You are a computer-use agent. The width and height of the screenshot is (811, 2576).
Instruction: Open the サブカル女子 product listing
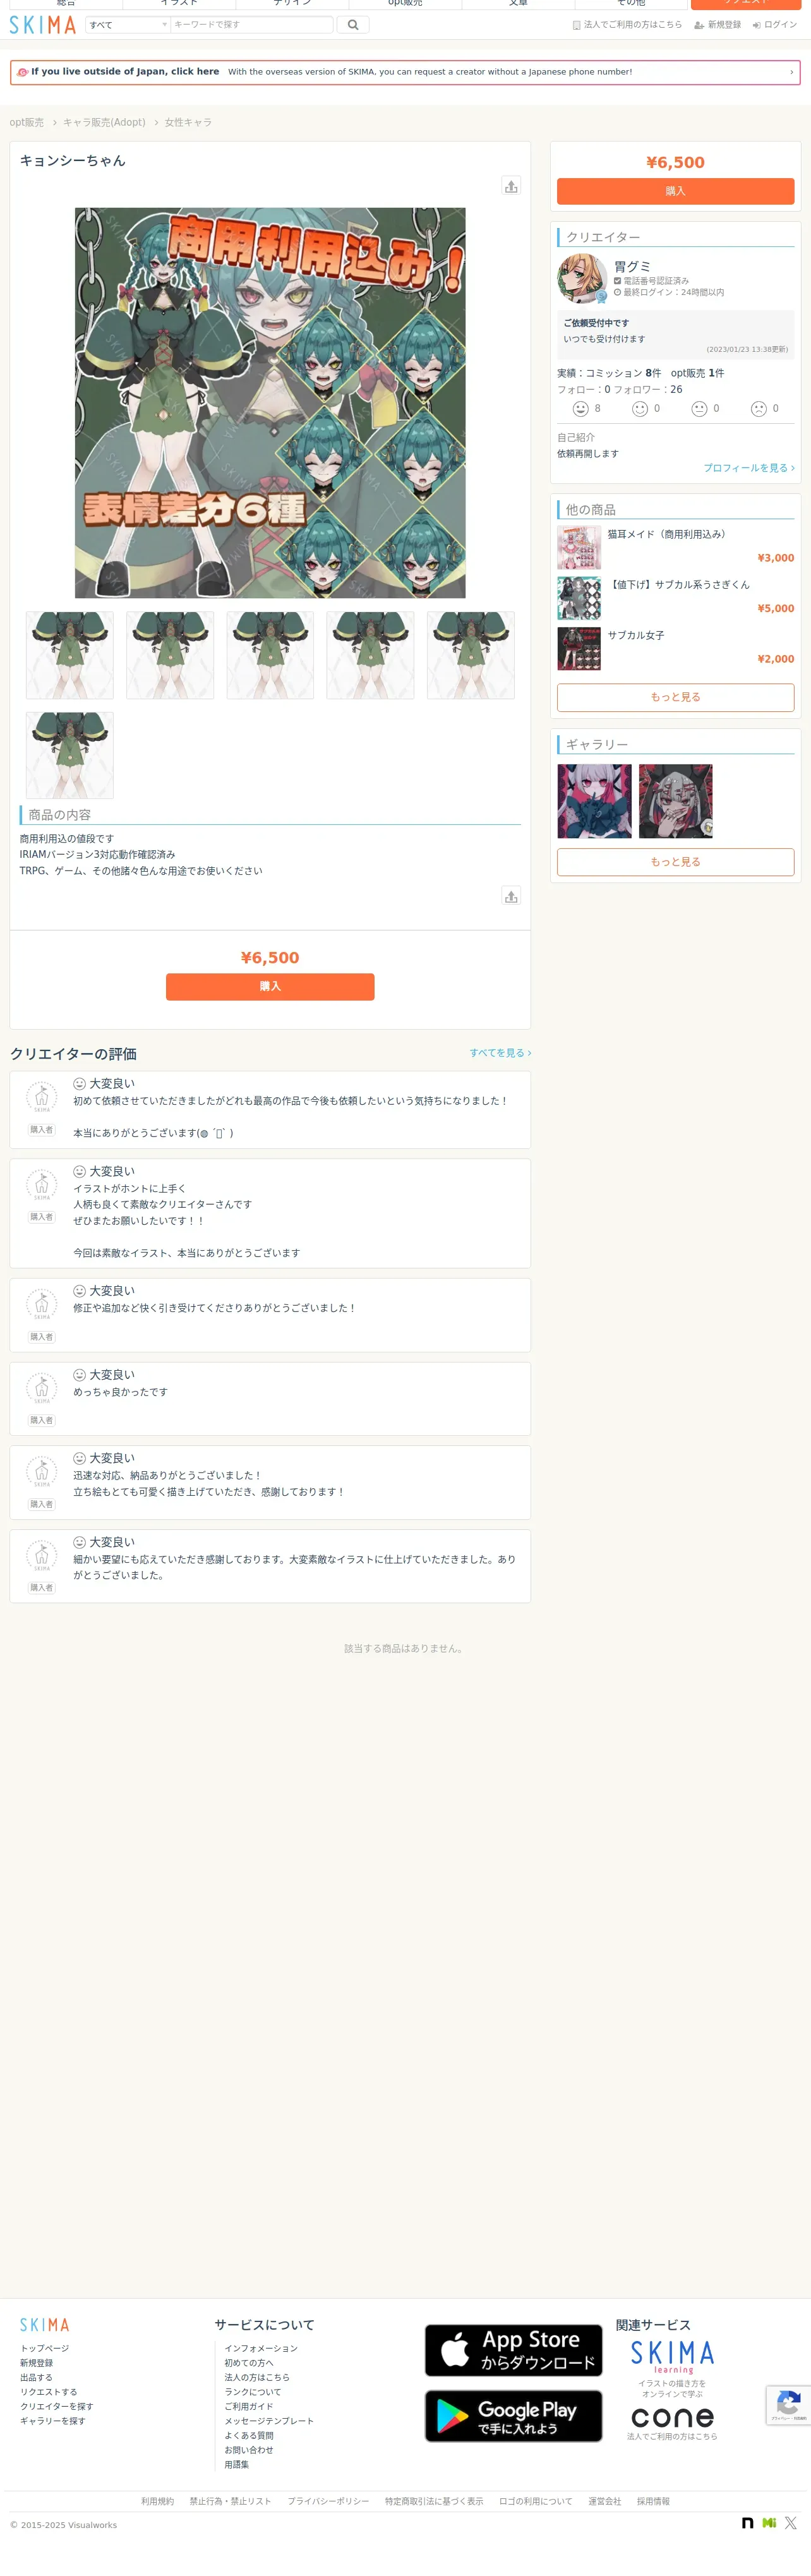tap(636, 636)
